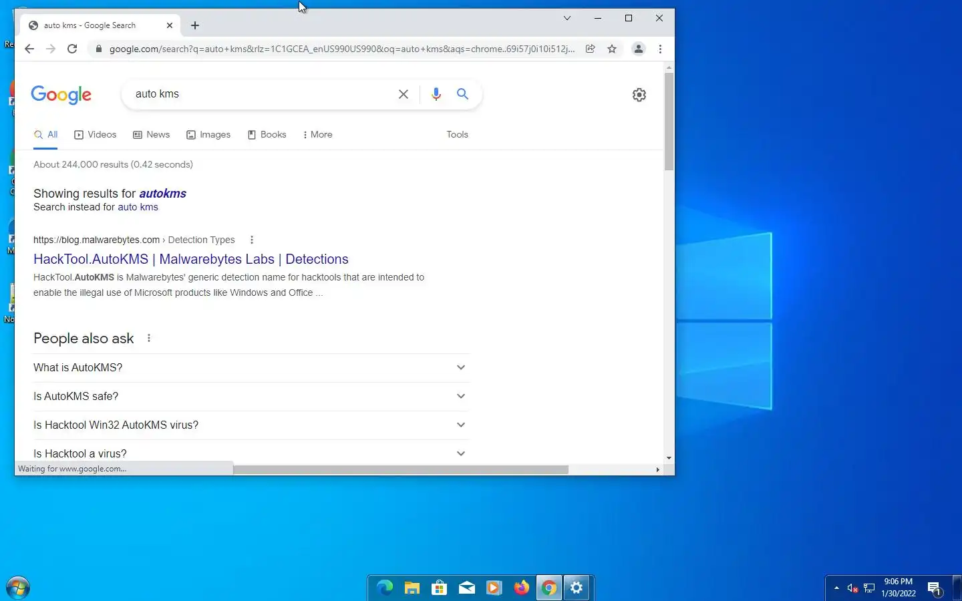Search instead for 'auto kms' link
962x601 pixels.
click(x=138, y=207)
